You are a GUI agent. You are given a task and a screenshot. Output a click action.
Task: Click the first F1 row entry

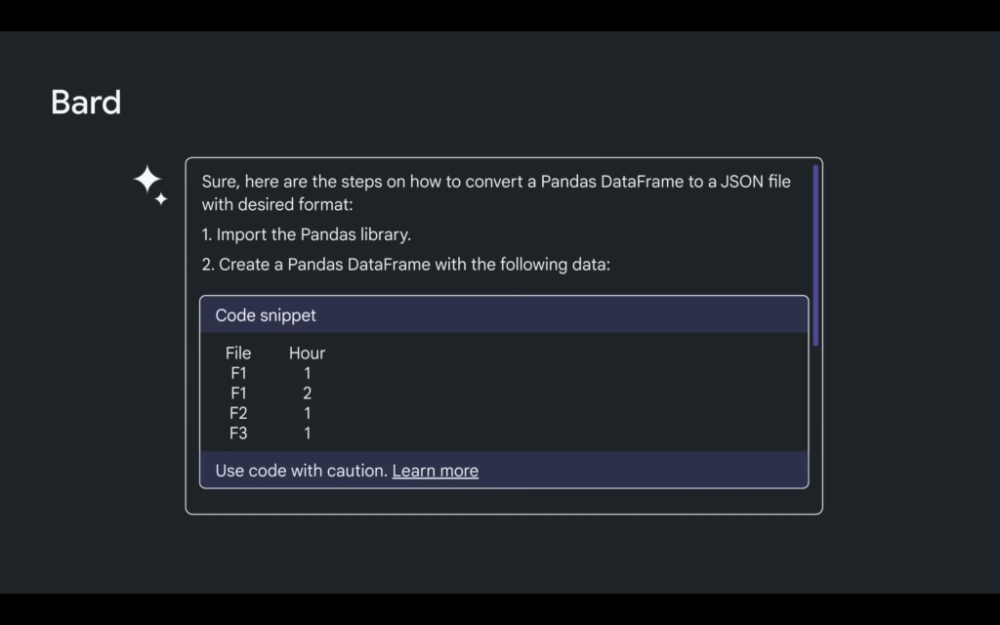pos(238,373)
